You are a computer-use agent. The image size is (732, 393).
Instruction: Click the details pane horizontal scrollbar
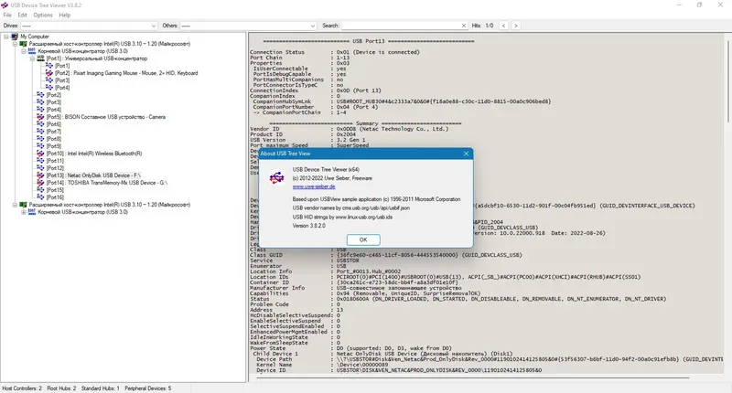pyautogui.click(x=472, y=377)
